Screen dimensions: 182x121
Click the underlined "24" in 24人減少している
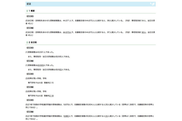pyautogui.click(x=107, y=116)
